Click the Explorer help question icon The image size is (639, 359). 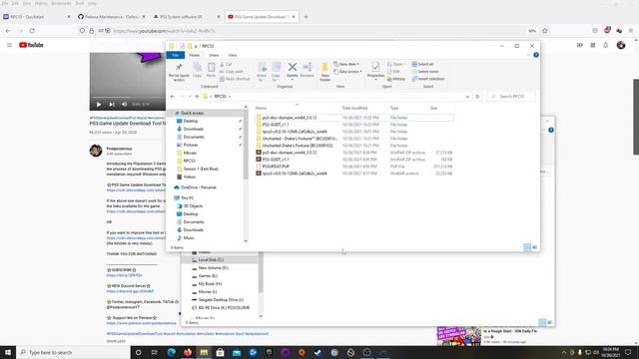[x=536, y=55]
